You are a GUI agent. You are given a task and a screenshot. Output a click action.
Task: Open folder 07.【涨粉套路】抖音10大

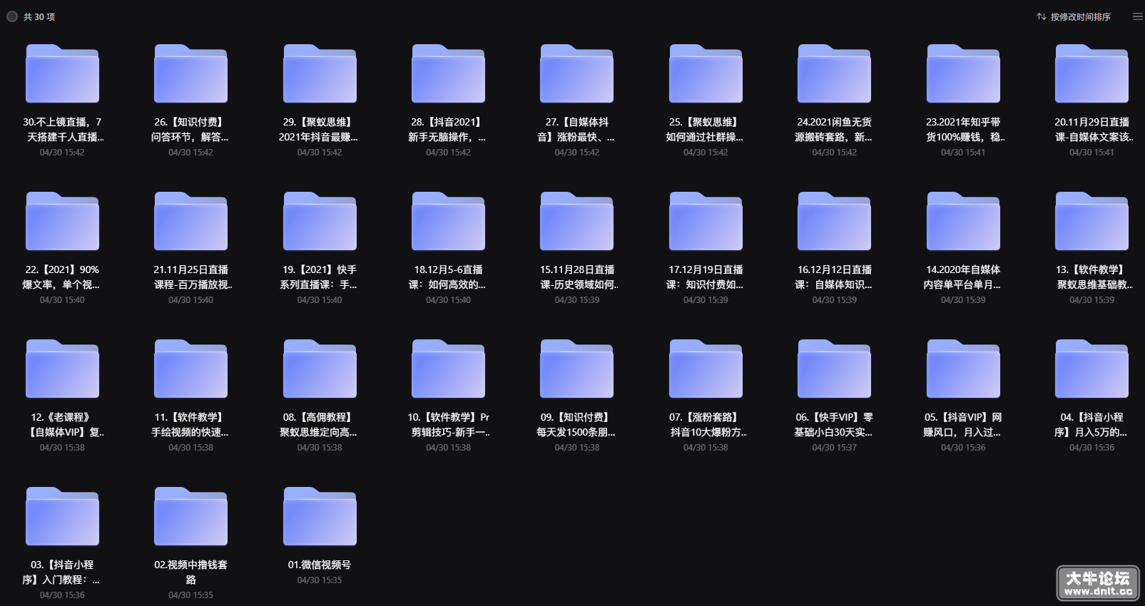coord(706,369)
